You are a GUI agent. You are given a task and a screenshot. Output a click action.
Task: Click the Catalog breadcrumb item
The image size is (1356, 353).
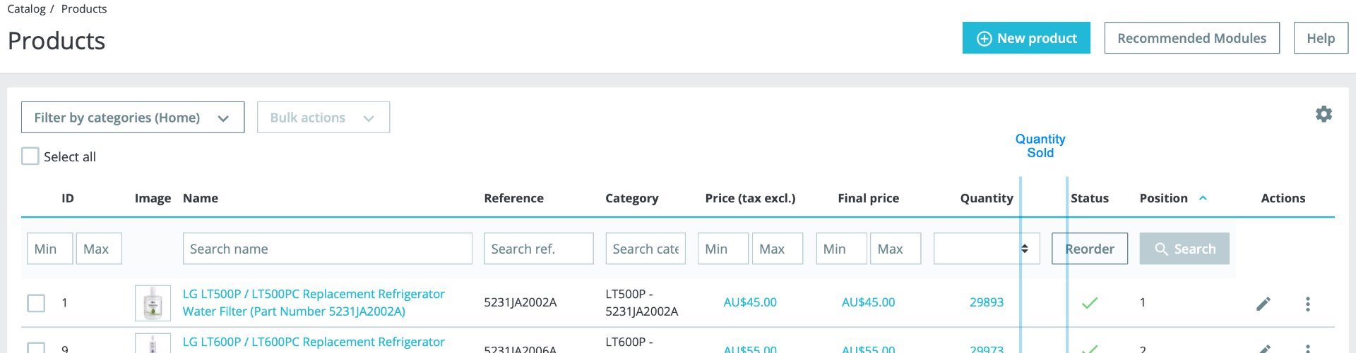(26, 9)
